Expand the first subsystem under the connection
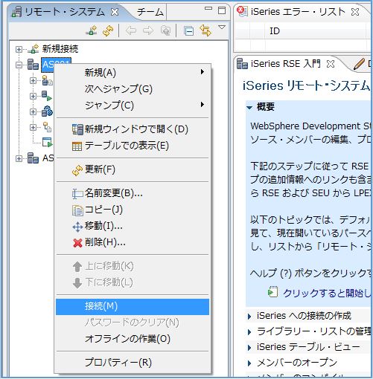 pos(33,80)
